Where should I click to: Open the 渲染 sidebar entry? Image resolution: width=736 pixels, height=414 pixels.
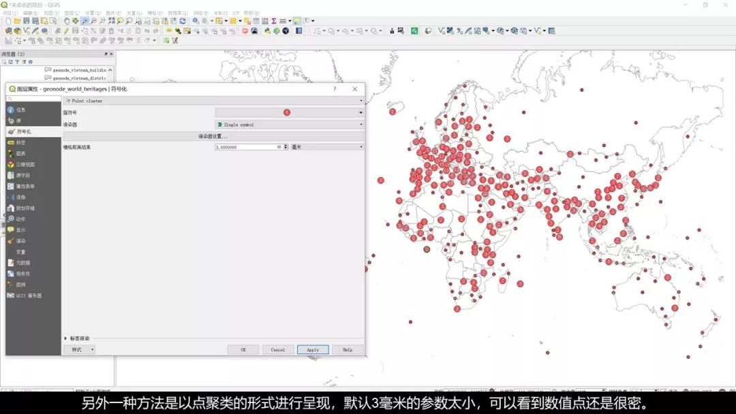33,241
